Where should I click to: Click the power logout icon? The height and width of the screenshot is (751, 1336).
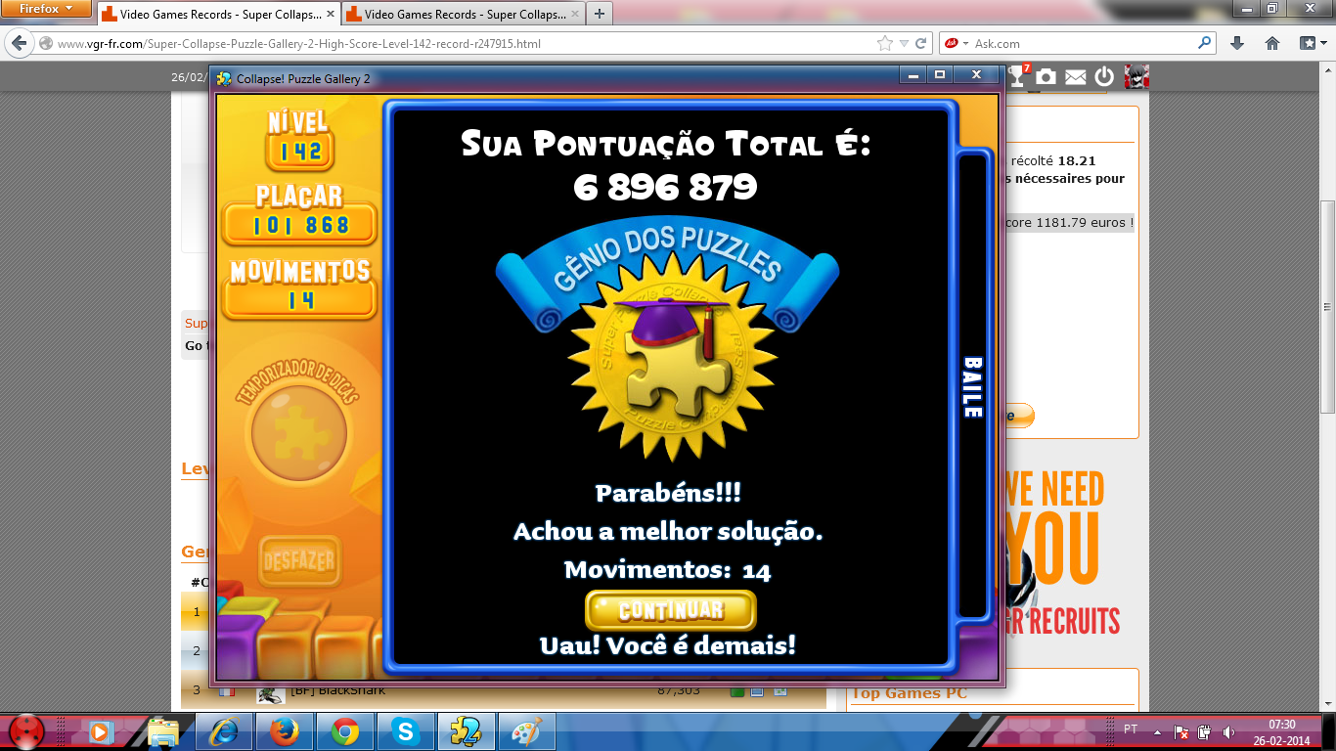(1104, 76)
